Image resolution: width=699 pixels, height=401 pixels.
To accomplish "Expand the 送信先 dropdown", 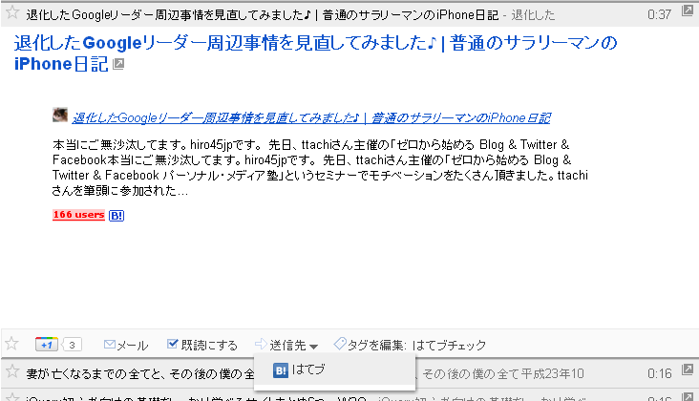I will coord(286,346).
